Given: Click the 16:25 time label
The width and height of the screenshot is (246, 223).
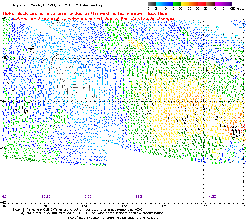Looking at the screenshot, I should click(46, 197).
